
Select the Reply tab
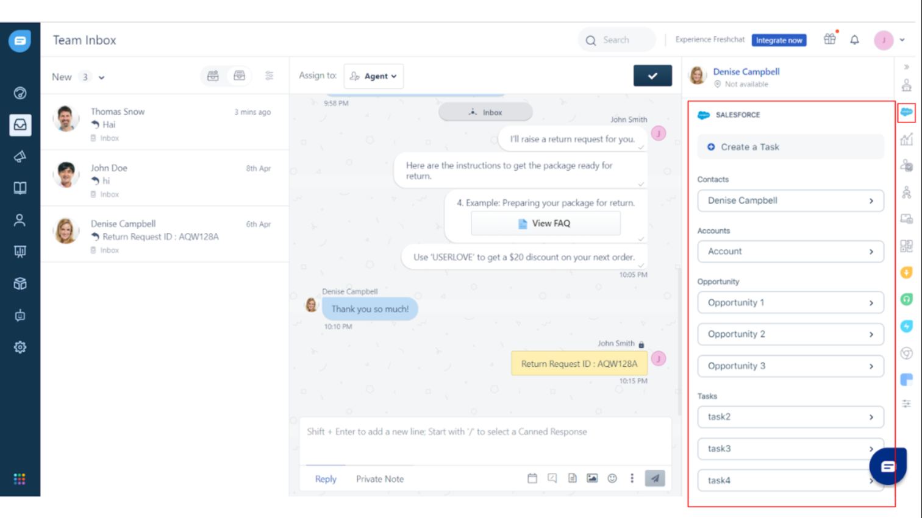326,479
